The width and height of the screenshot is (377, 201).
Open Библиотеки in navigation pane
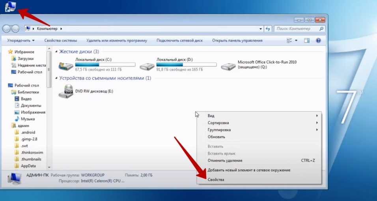28,92
